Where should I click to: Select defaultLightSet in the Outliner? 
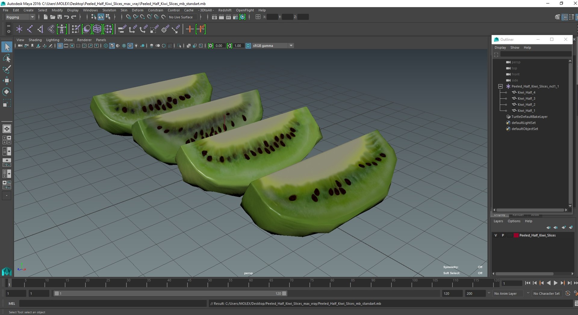(x=524, y=122)
